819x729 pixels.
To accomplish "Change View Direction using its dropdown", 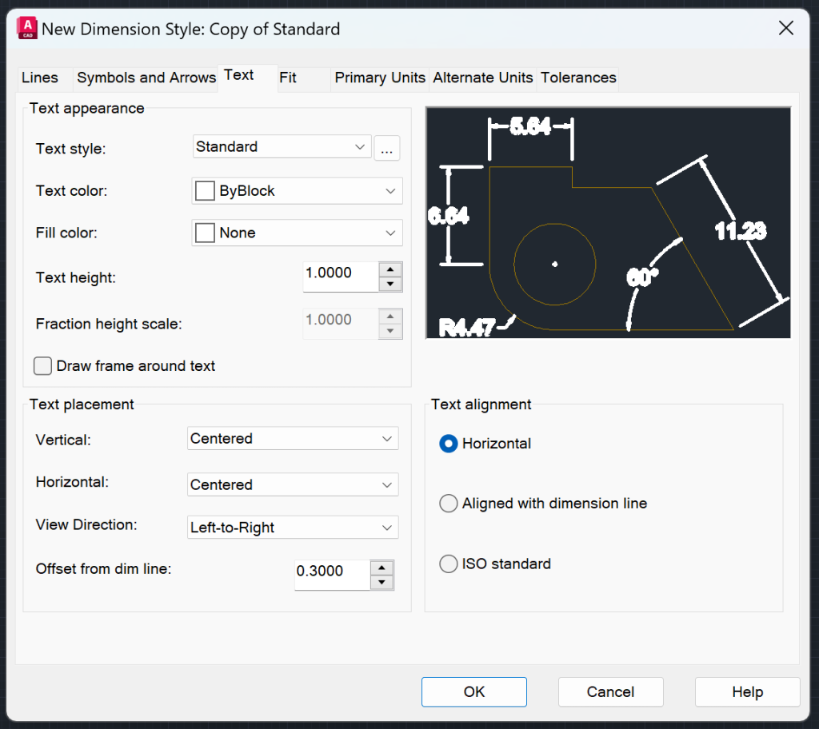I will [386, 527].
